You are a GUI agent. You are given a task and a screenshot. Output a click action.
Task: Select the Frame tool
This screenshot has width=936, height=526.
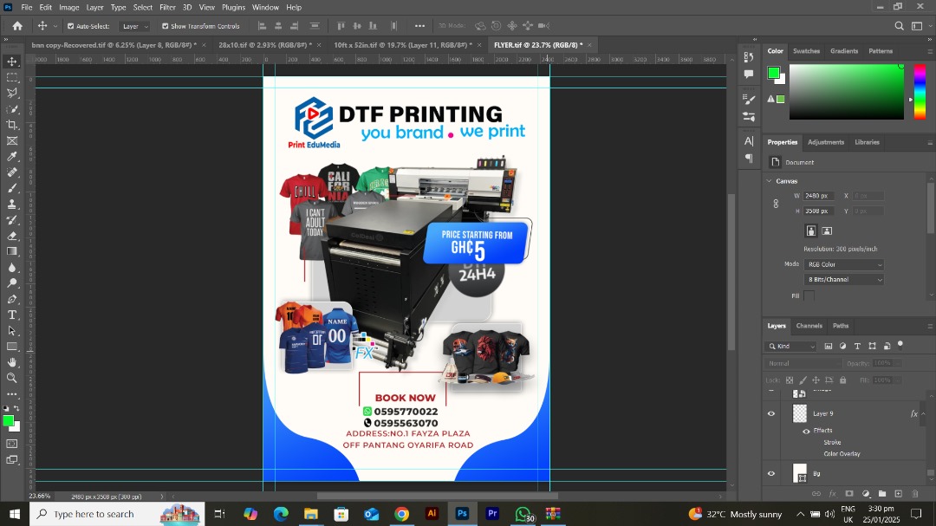click(x=12, y=141)
